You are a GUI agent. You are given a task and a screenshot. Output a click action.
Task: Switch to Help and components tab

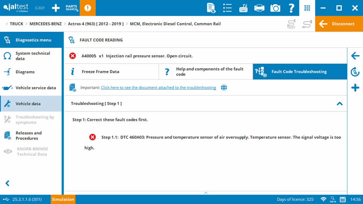tap(206, 72)
